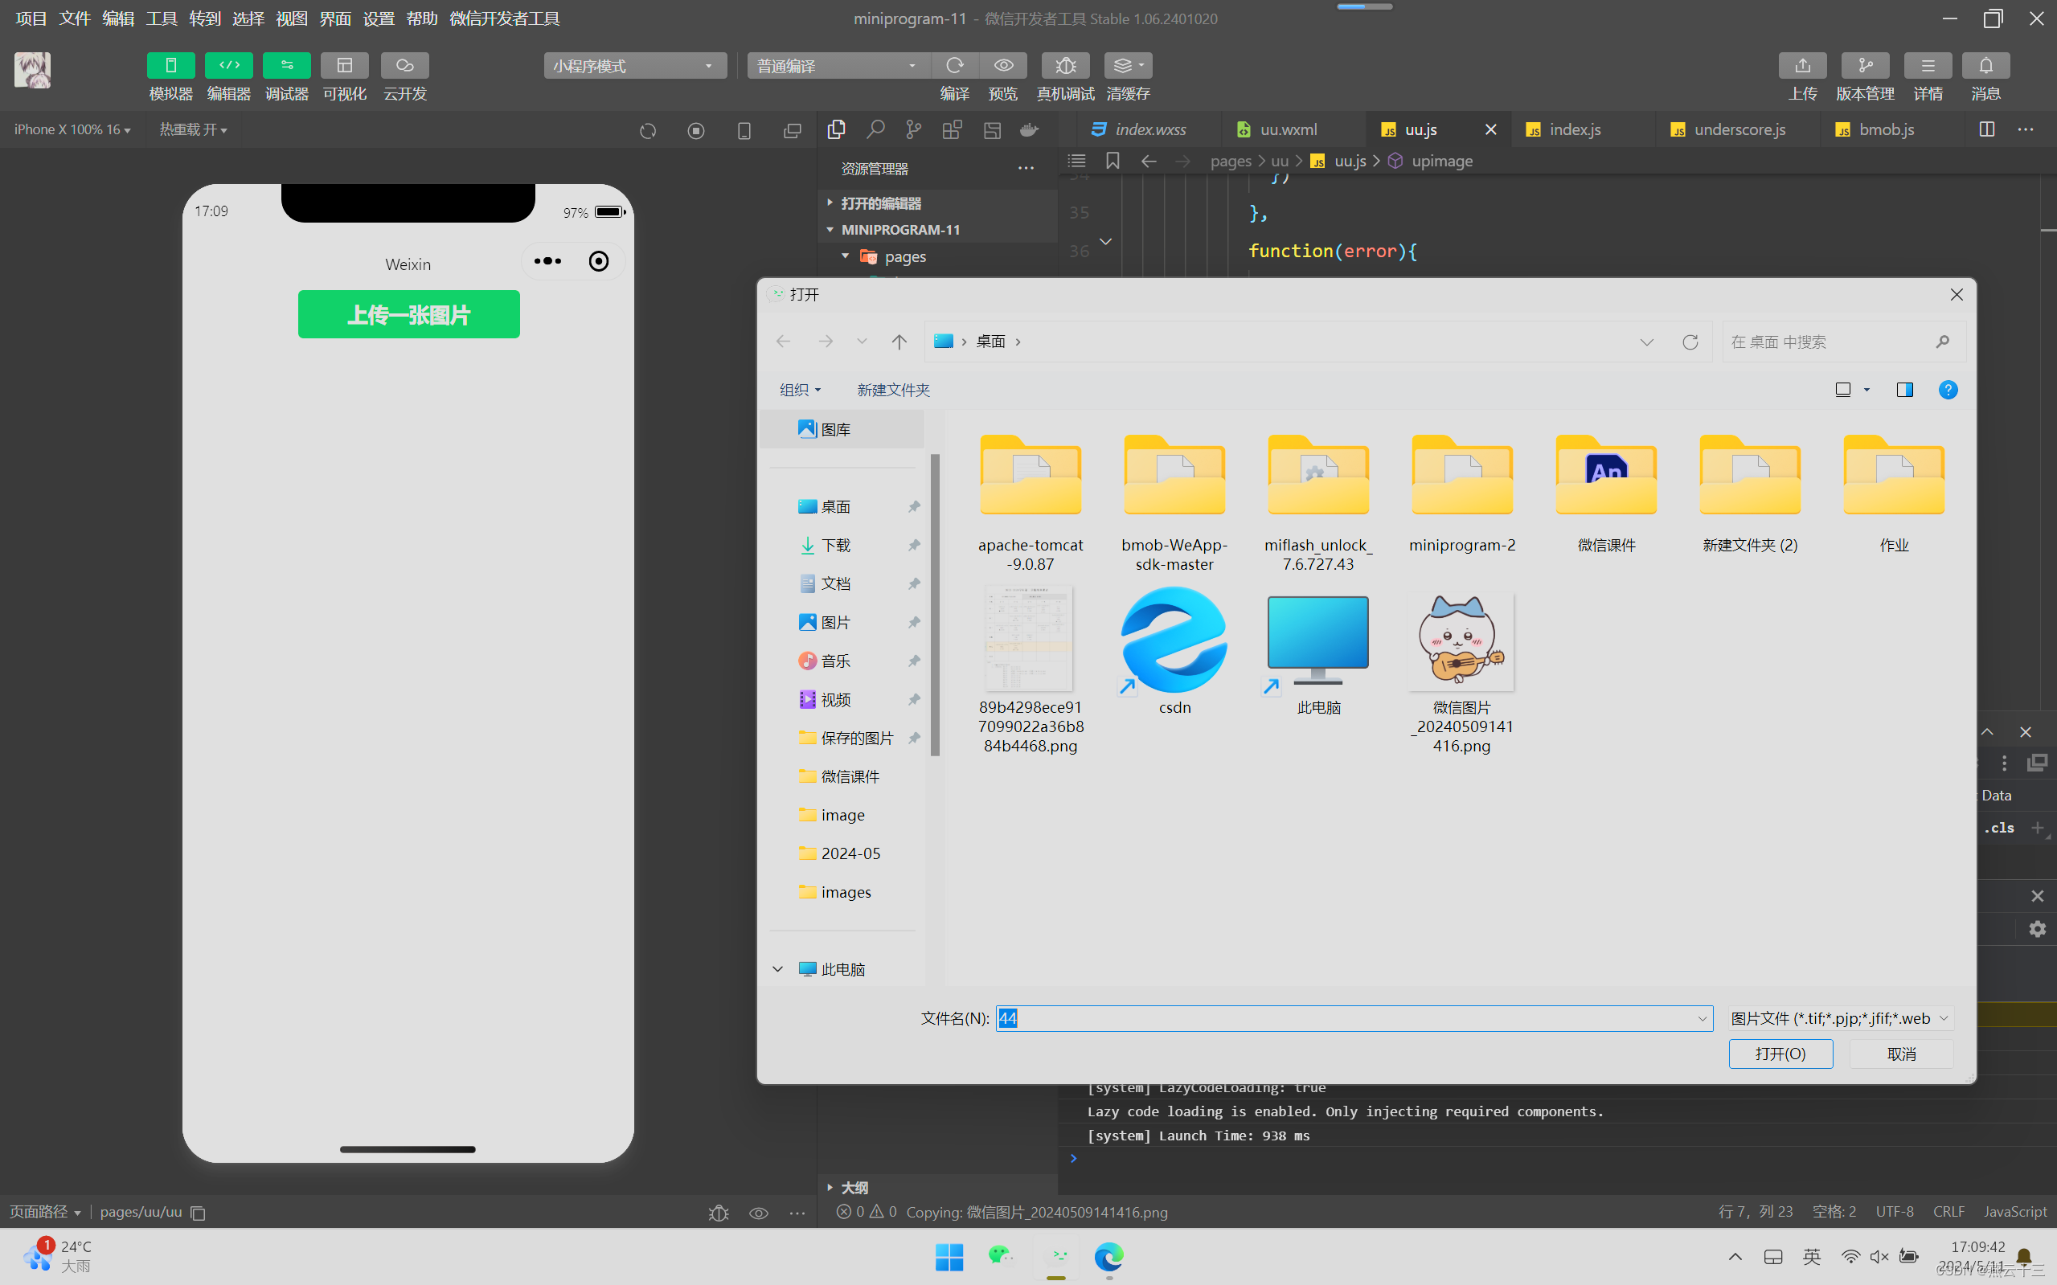
Task: Open the 普通编译 compile mode dropdown
Action: 838,65
